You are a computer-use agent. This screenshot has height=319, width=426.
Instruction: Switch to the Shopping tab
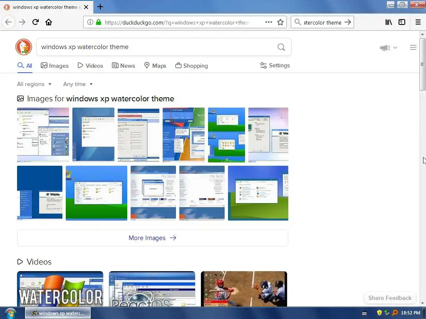[191, 66]
